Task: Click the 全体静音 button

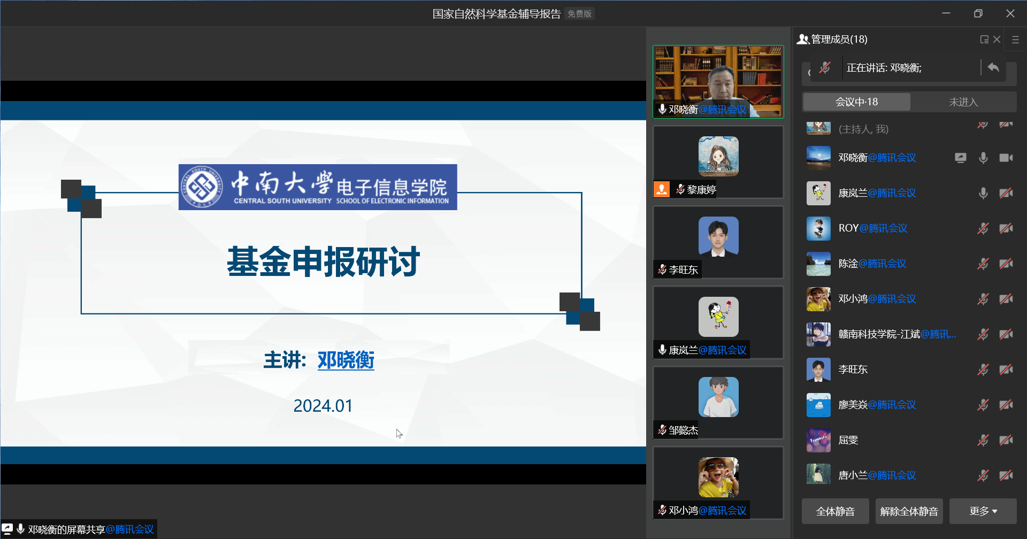Action: (835, 511)
